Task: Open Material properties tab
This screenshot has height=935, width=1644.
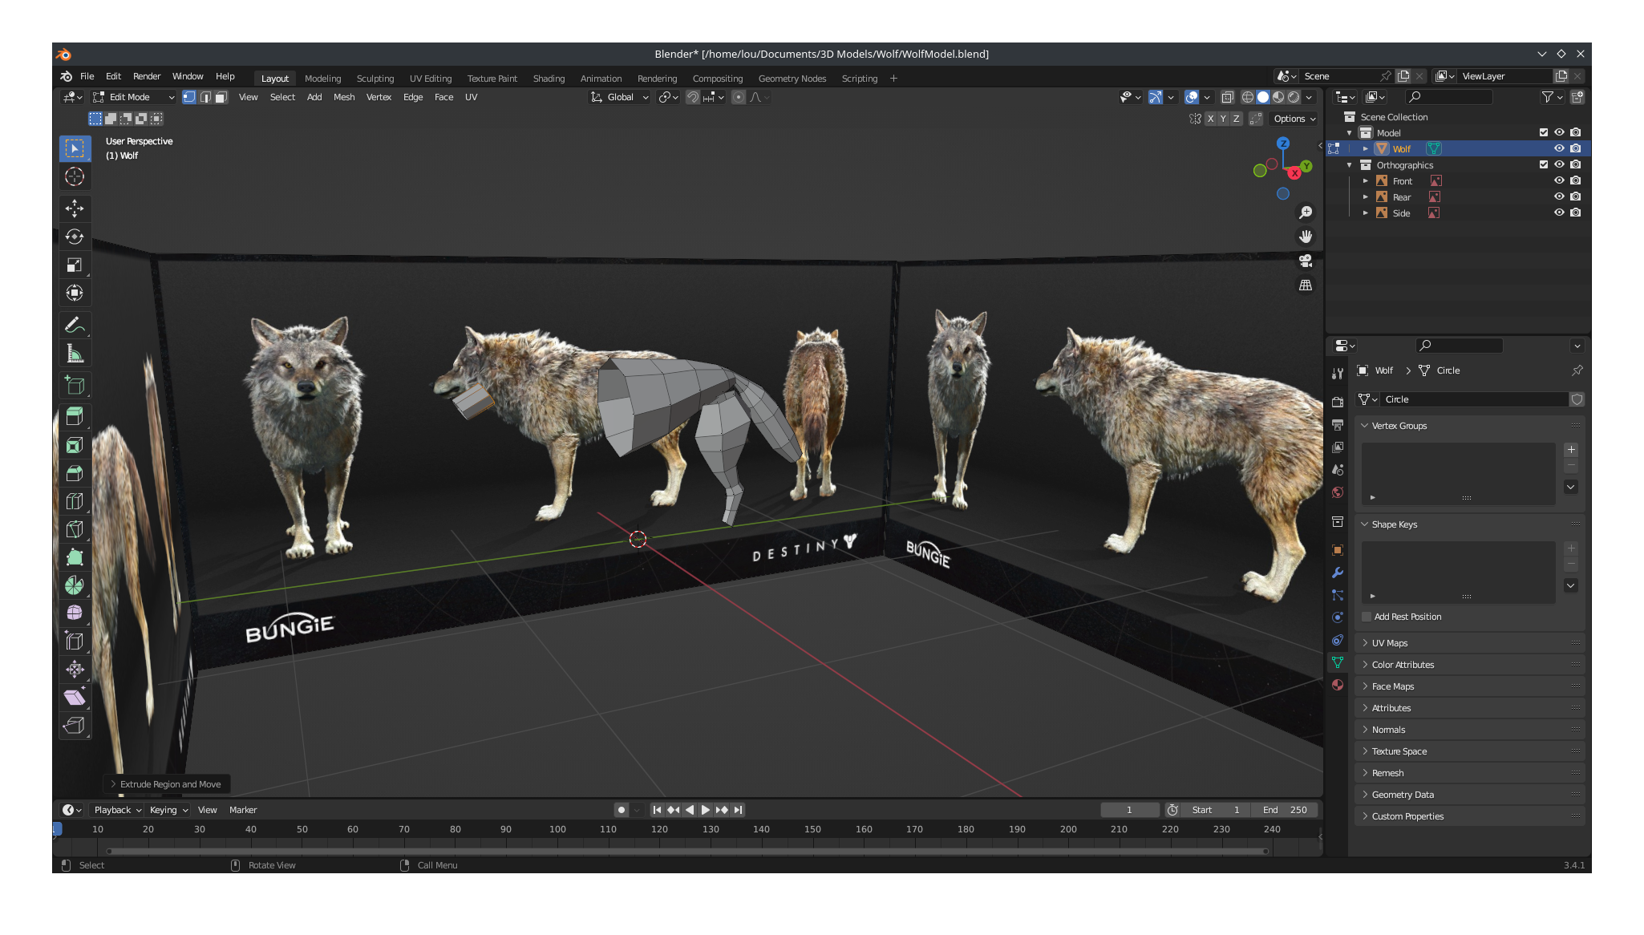Action: 1338,685
